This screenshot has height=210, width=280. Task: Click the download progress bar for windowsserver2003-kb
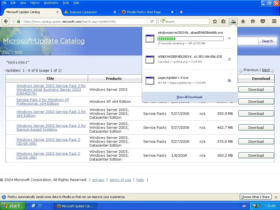191,39
